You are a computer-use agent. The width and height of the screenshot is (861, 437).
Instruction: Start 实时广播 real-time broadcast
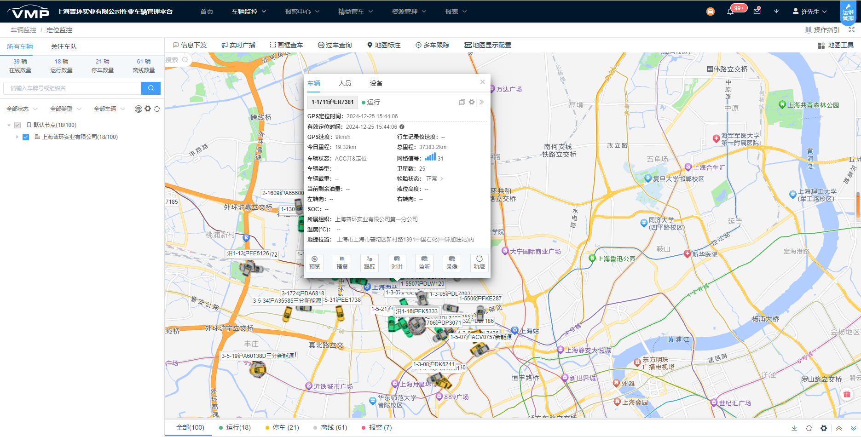pos(240,45)
